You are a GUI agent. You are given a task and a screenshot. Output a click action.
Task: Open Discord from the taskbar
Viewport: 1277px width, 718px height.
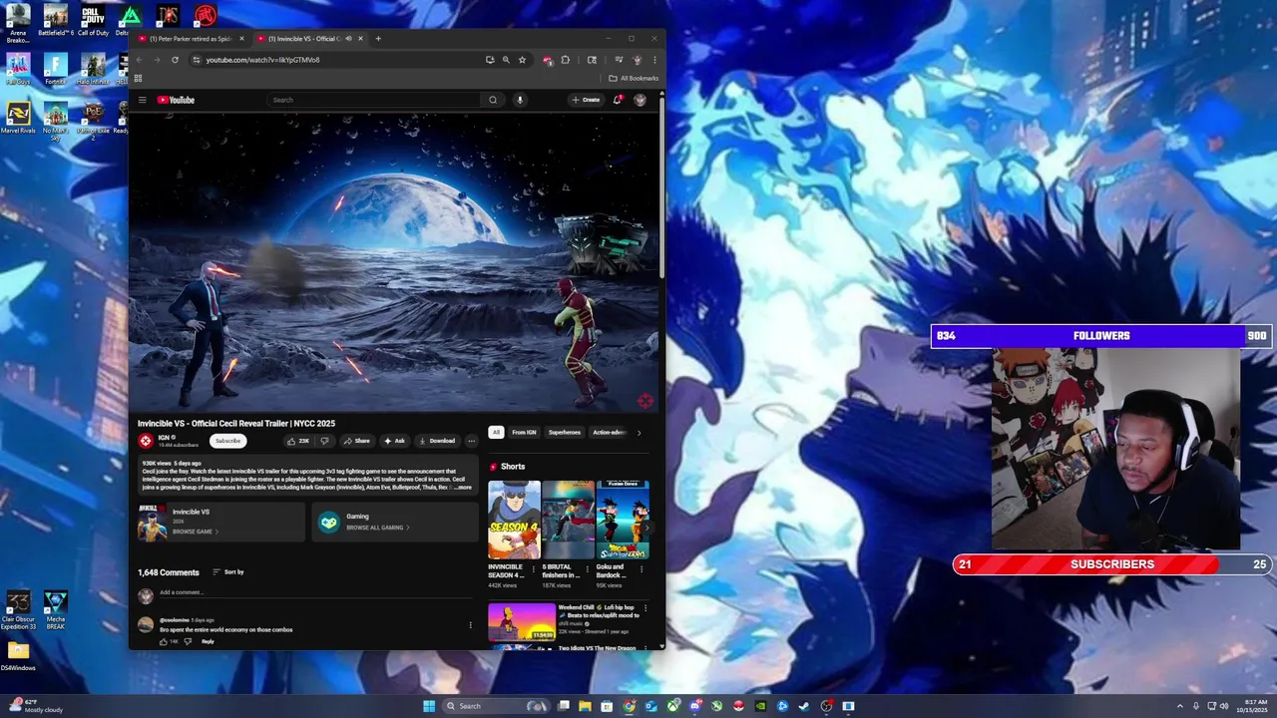(x=695, y=706)
